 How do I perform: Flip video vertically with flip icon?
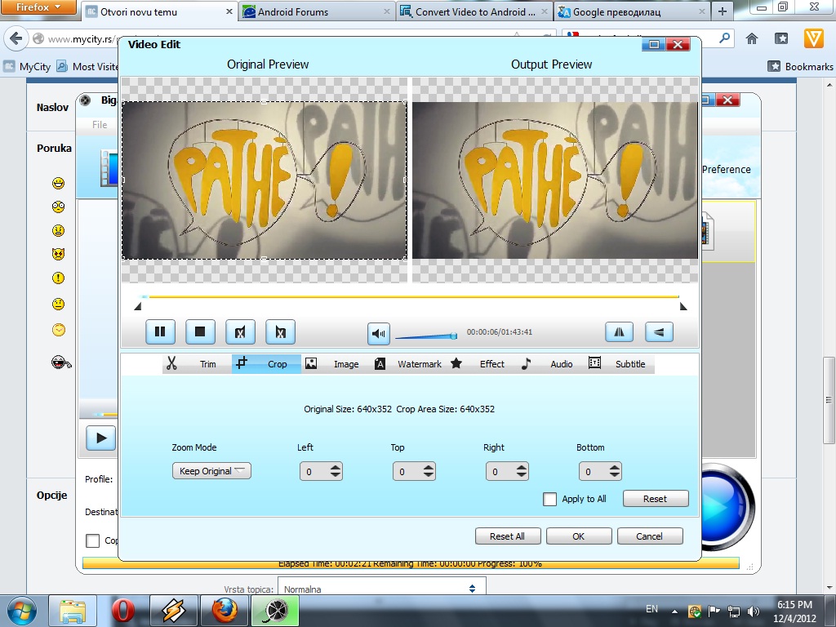(x=659, y=331)
